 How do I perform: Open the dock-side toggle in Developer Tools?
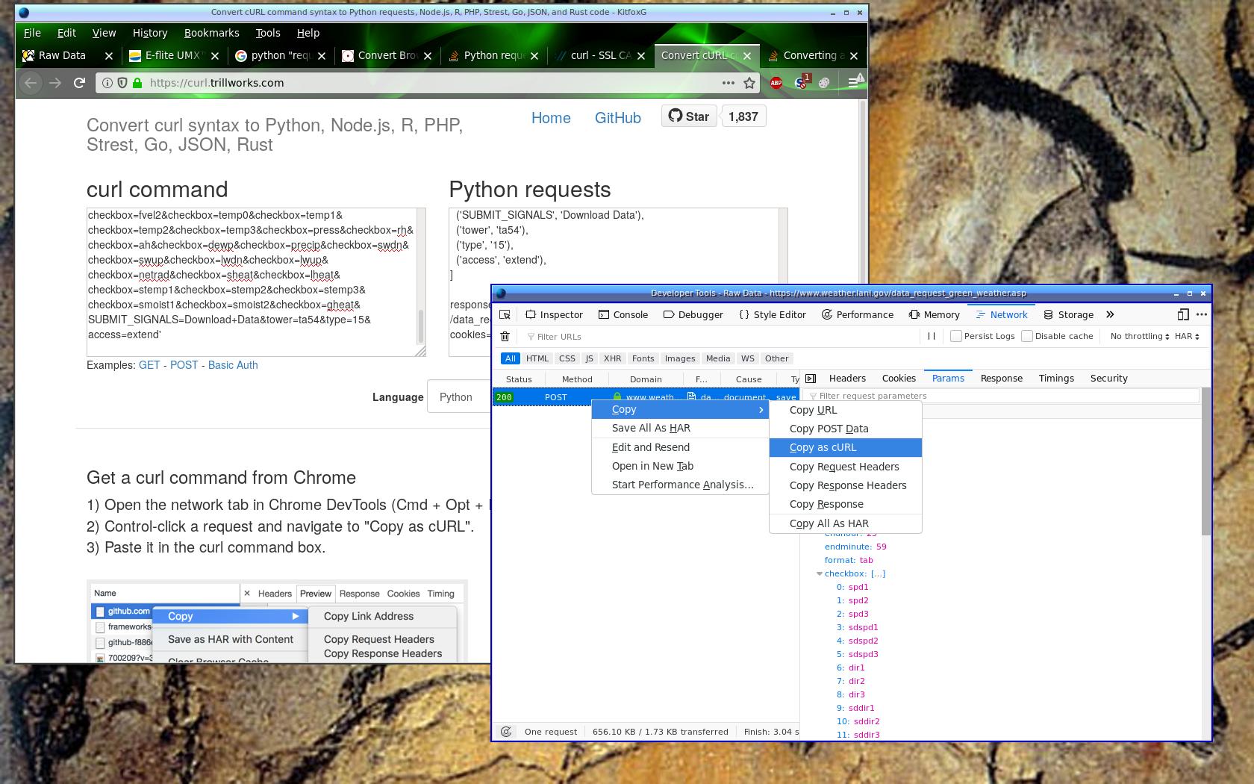[x=1183, y=314]
